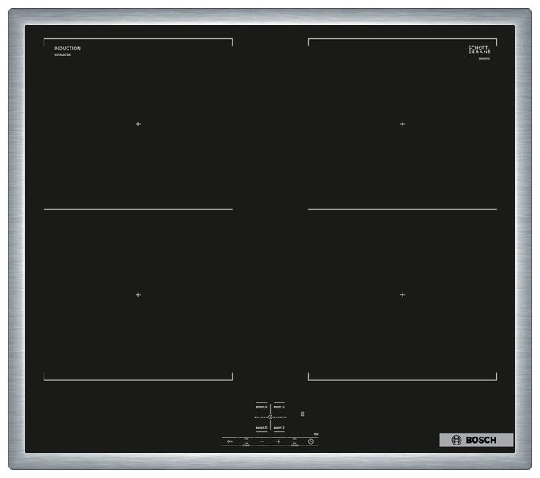Click the BOSCH brand badge
Image resolution: width=540 pixels, height=478 pixels.
(476, 440)
